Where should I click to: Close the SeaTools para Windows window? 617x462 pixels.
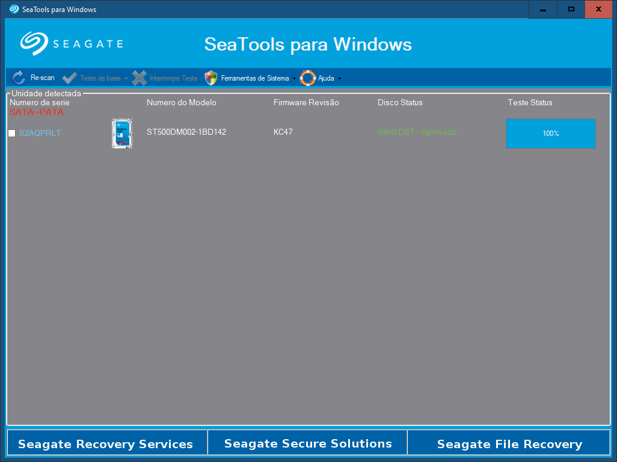point(598,10)
